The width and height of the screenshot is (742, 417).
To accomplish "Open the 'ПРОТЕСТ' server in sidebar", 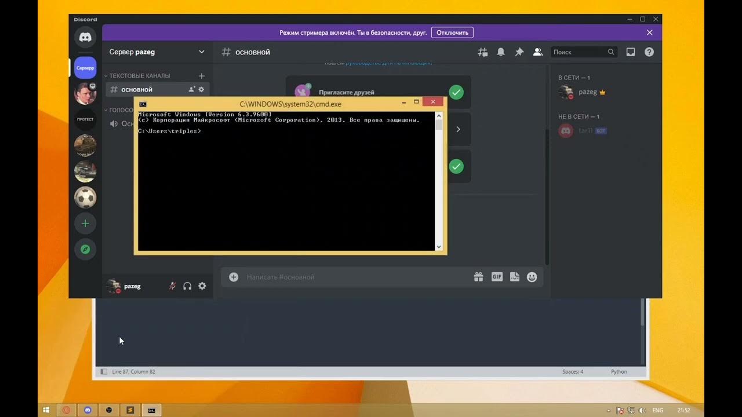I will 85,119.
